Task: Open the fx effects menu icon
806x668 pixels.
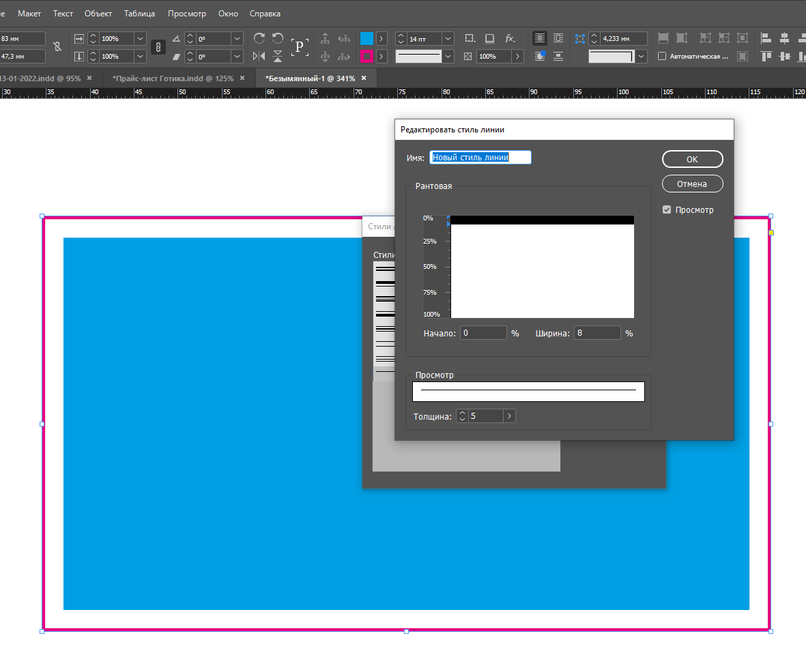Action: 510,38
